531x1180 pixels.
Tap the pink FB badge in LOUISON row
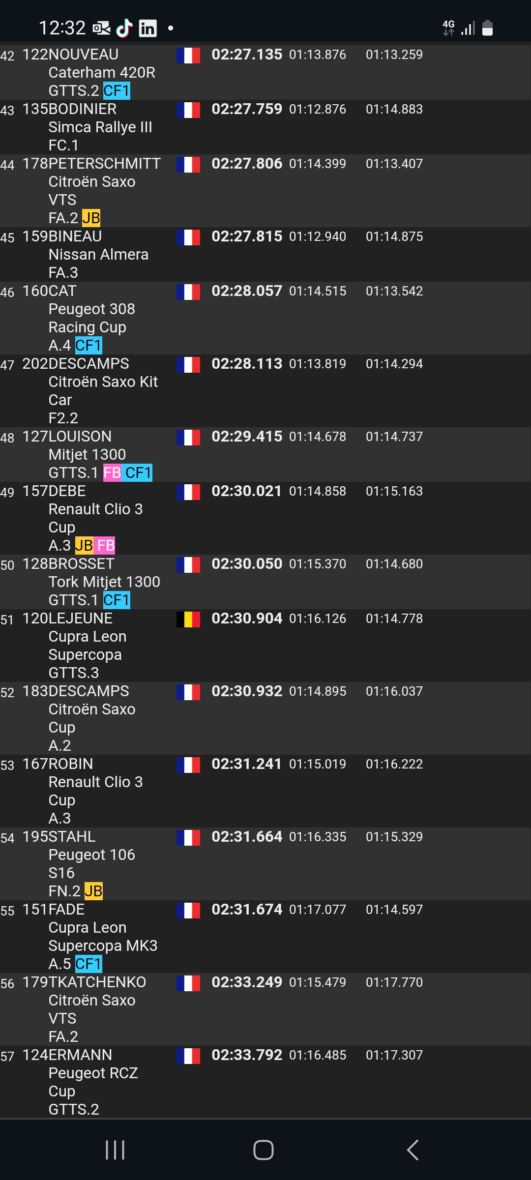(x=112, y=472)
